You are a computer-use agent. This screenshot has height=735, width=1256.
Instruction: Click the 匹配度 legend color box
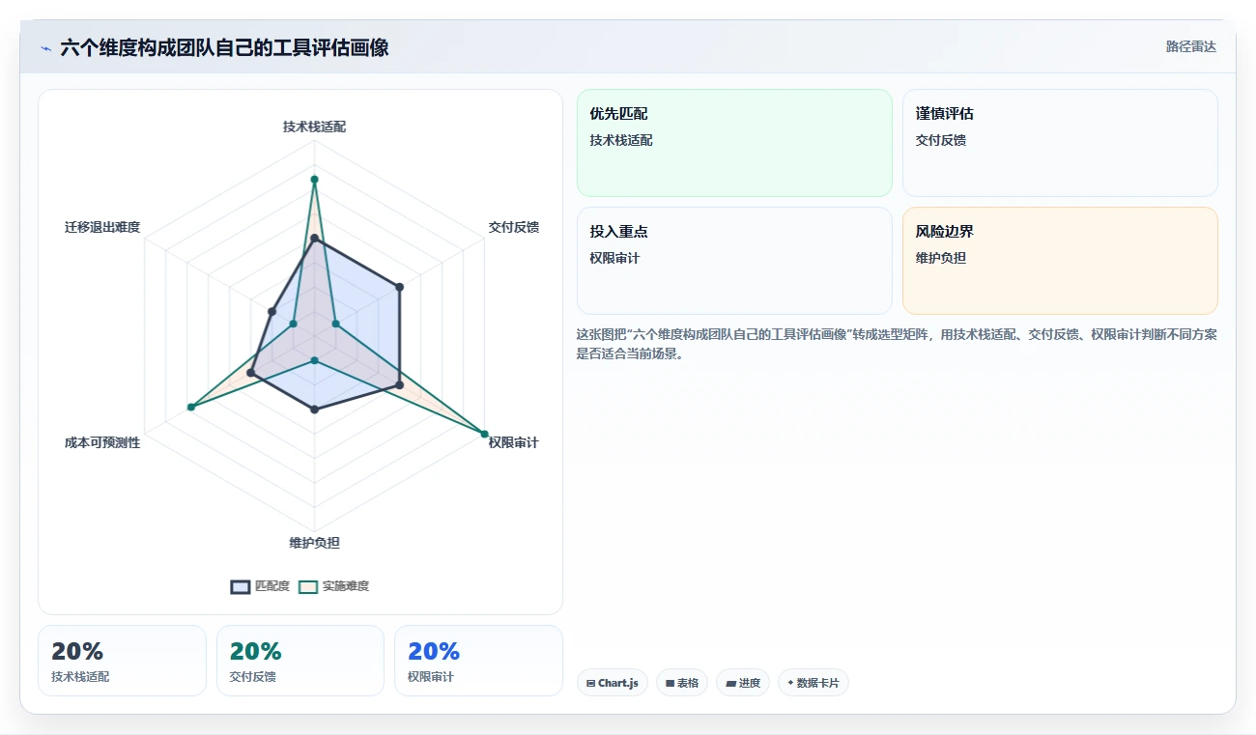point(241,586)
